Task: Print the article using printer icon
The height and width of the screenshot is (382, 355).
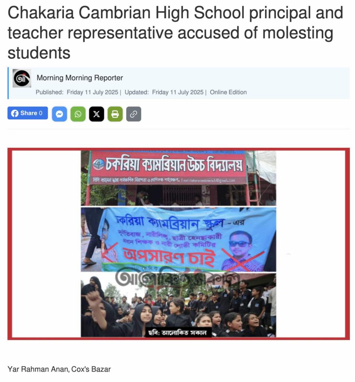Action: pyautogui.click(x=115, y=114)
